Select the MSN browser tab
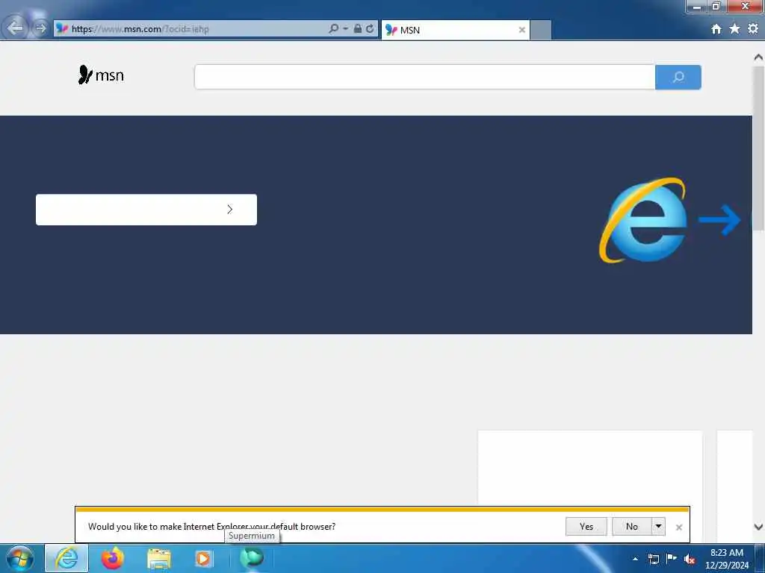The width and height of the screenshot is (765, 573). (455, 30)
